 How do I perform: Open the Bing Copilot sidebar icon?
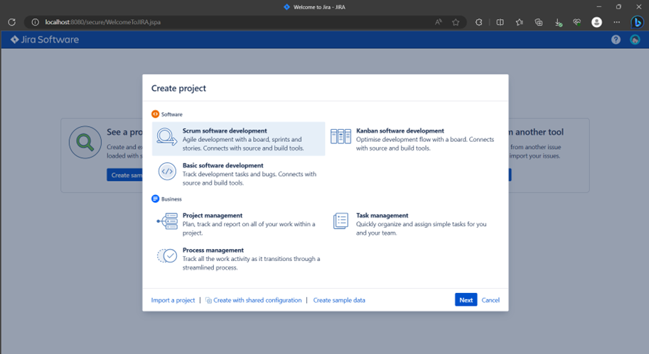coord(637,22)
